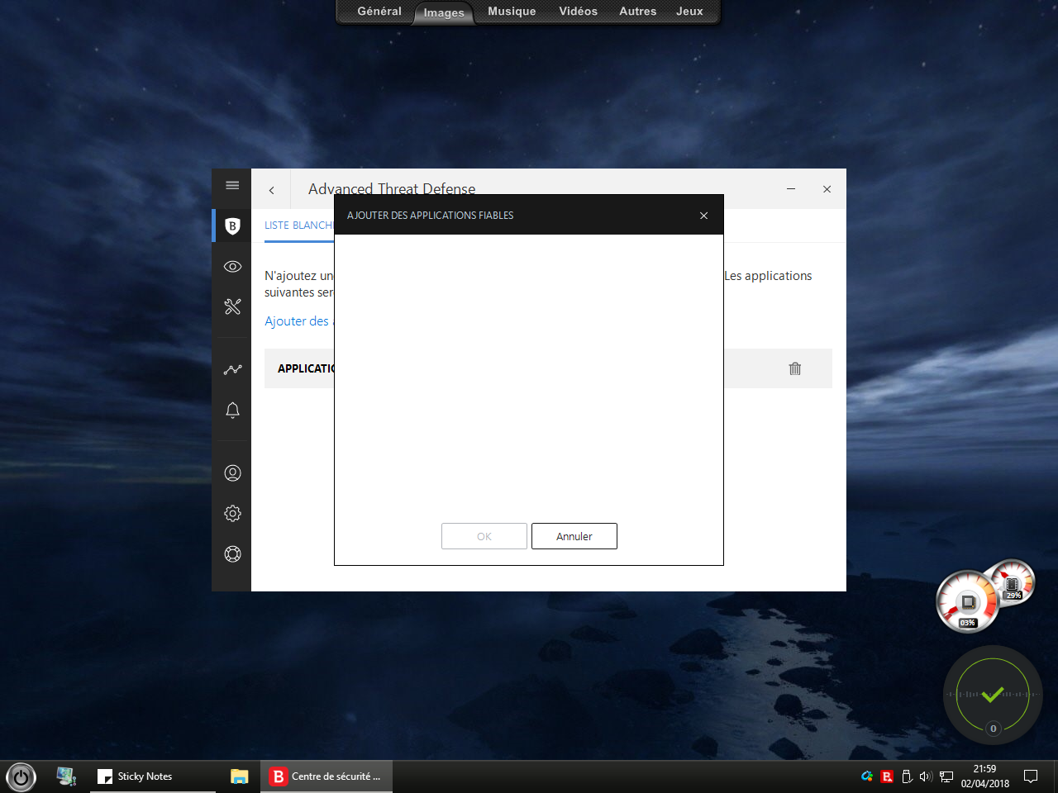This screenshot has width=1058, height=793.
Task: Open File Explorer from taskbar
Action: pyautogui.click(x=239, y=776)
